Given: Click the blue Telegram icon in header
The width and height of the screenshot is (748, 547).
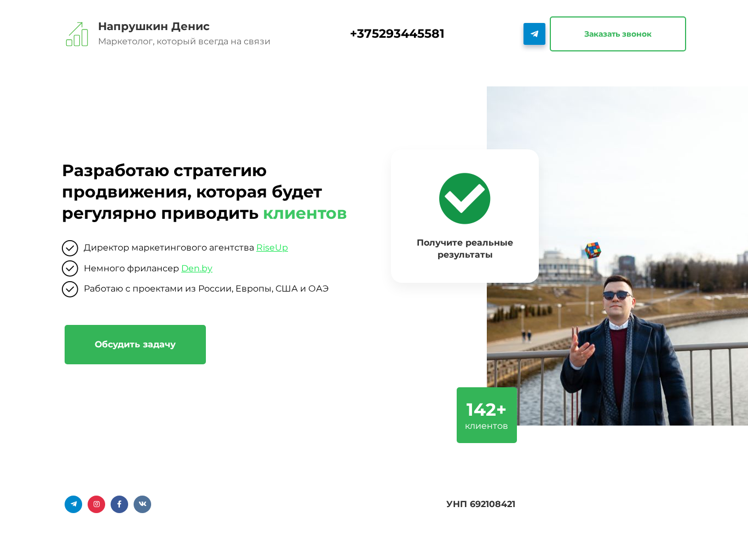Looking at the screenshot, I should point(534,34).
